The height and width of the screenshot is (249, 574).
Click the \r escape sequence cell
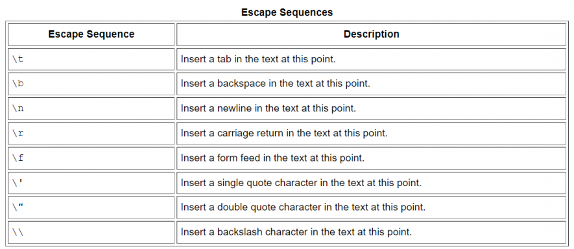91,134
